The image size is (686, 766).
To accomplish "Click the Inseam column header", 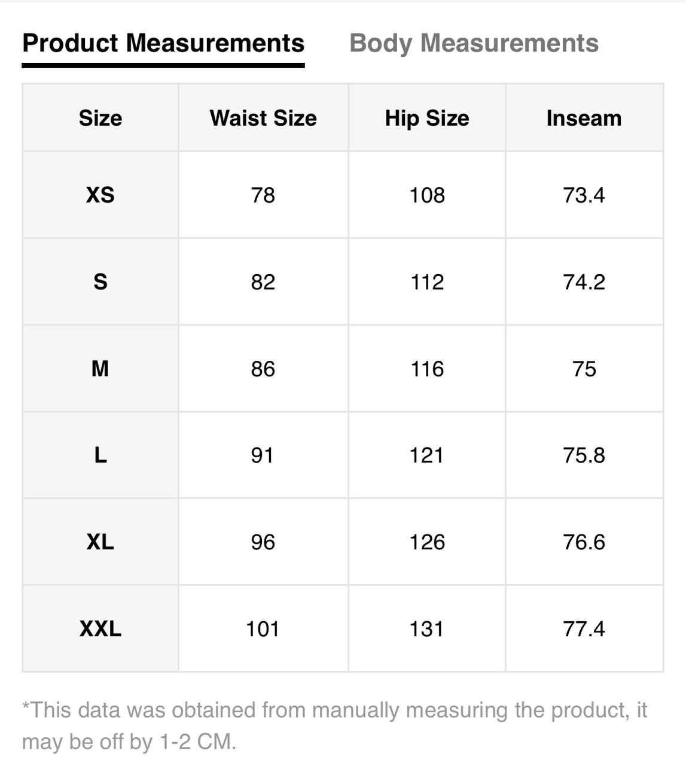I will pos(584,118).
